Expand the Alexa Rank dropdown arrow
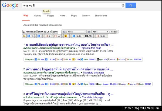This screenshot has height=111, width=162. click(x=83, y=36)
